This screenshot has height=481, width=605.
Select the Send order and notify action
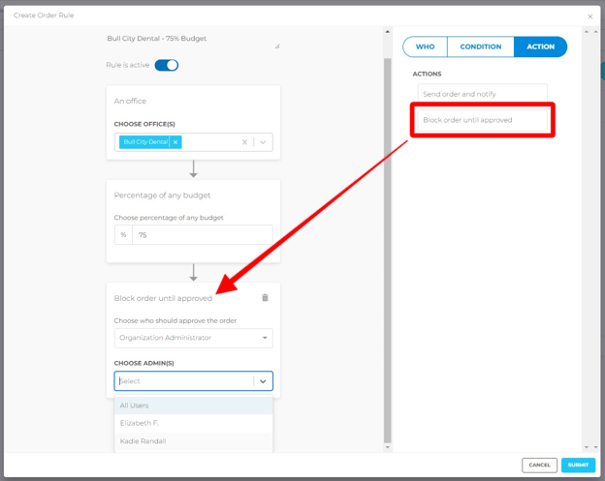pyautogui.click(x=482, y=94)
